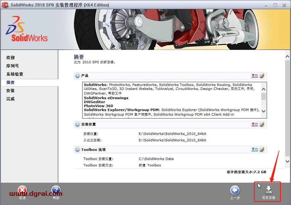Viewport: 291px width, 205px height.
Task: Go back with the 上一步 arrow icon
Action: [x=235, y=190]
